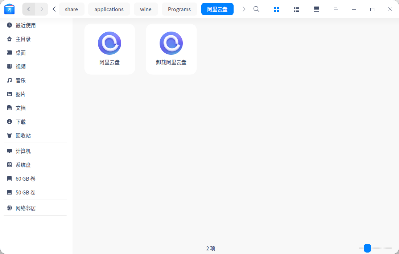
Task: Open the 网络邻居 network neighborhood
Action: (x=25, y=208)
